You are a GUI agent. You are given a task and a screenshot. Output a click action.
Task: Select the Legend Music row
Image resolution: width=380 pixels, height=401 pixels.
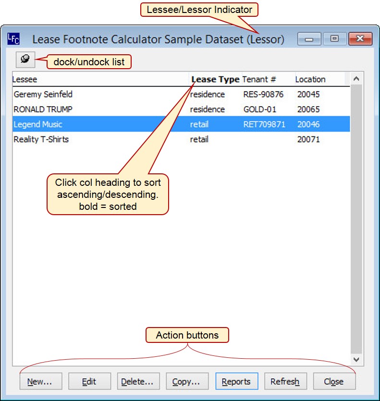point(181,124)
